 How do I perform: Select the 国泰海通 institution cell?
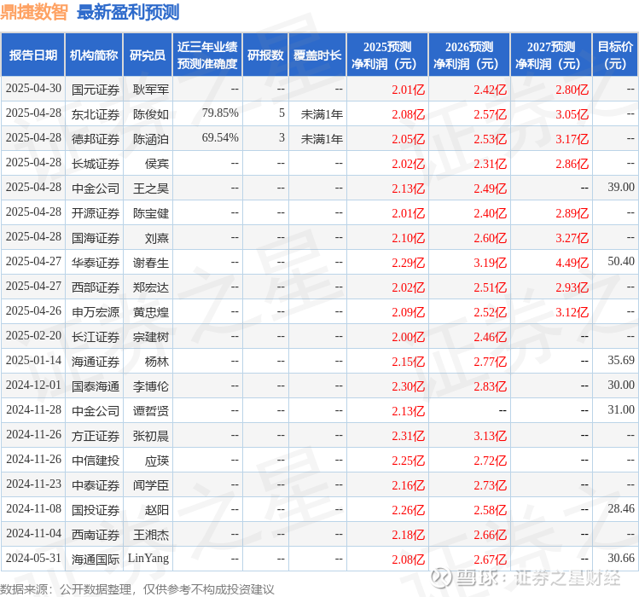click(96, 386)
